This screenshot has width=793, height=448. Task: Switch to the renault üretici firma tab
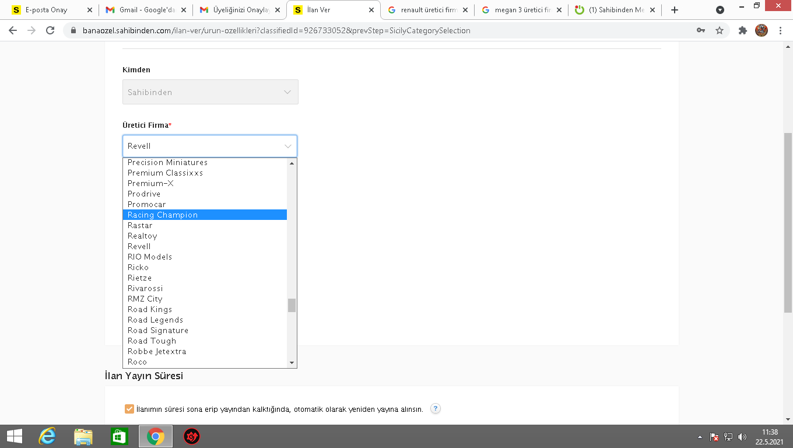[427, 10]
